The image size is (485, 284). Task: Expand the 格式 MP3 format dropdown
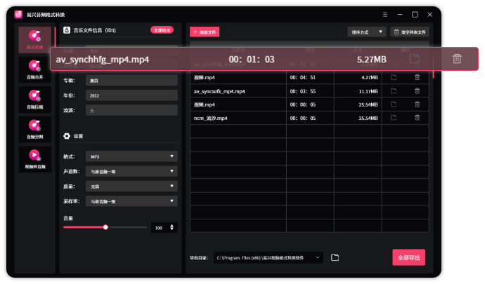pos(131,156)
